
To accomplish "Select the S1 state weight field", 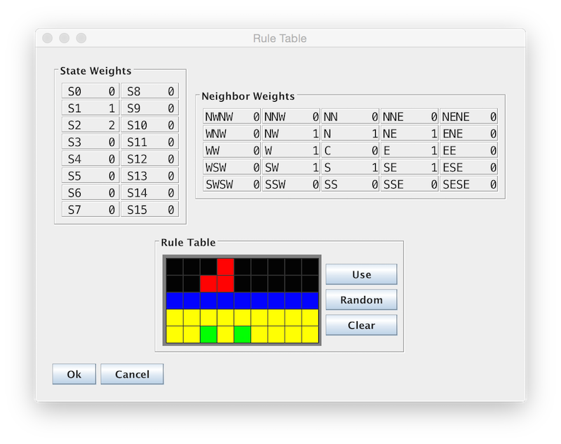I will pos(90,108).
